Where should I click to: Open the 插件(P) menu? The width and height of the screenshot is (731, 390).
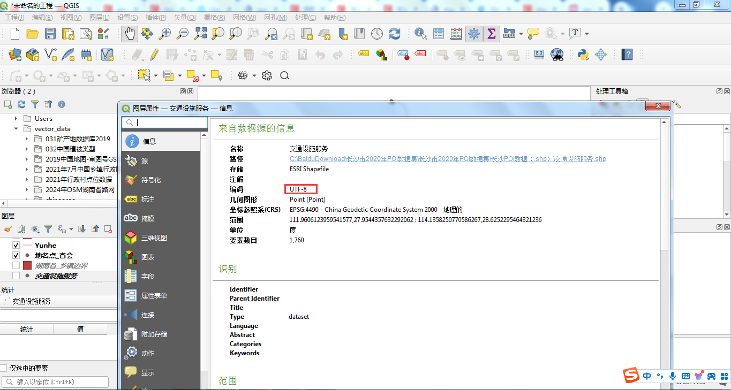tap(156, 17)
